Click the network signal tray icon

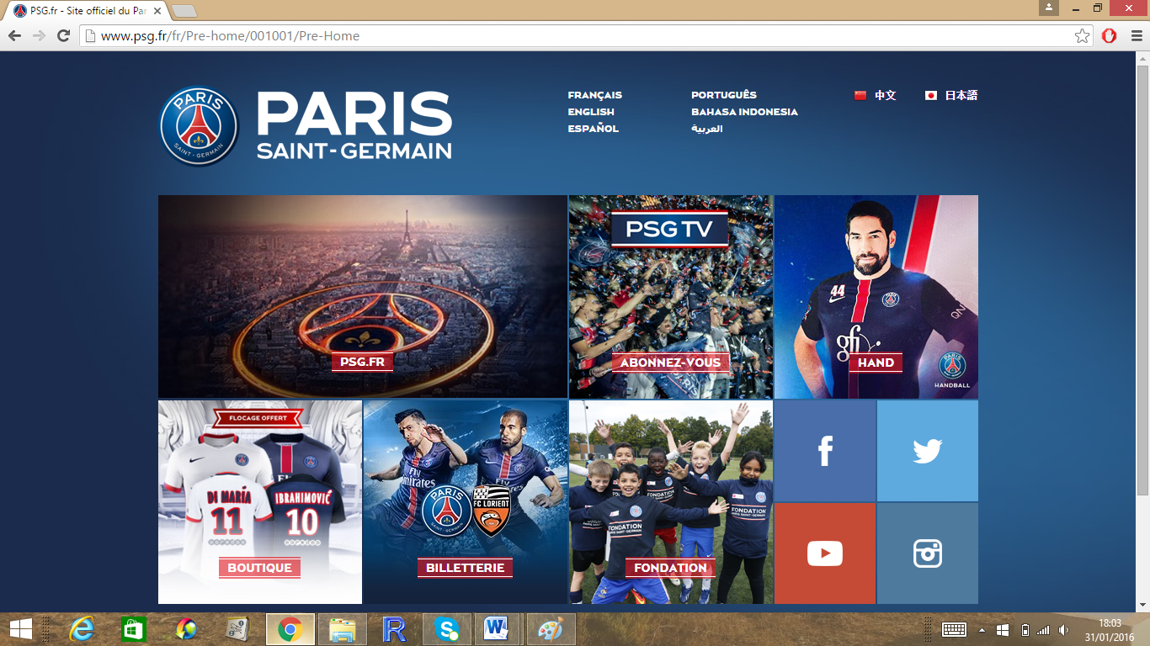[x=1044, y=629]
